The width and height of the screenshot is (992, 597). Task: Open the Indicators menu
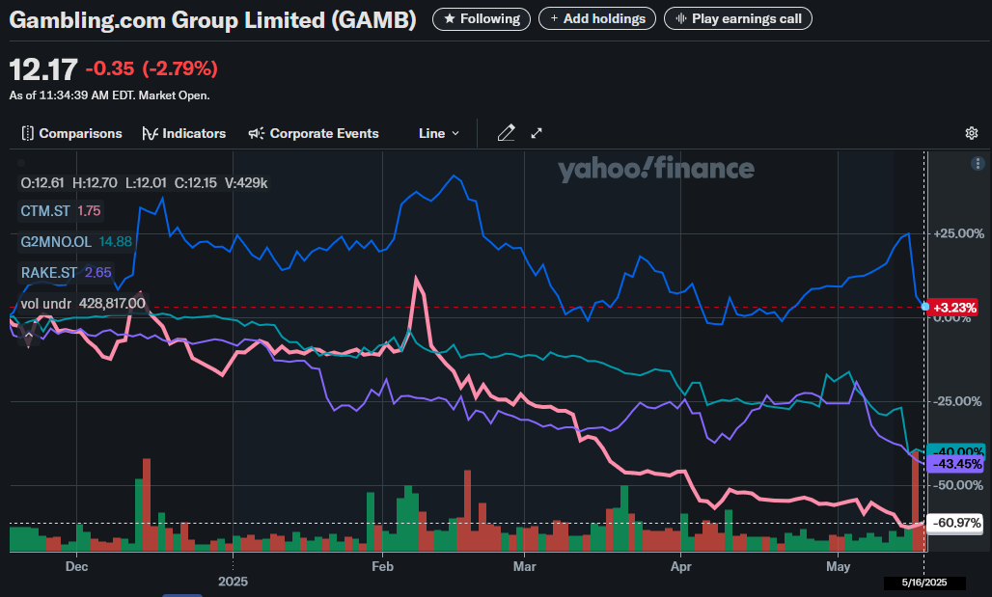184,133
